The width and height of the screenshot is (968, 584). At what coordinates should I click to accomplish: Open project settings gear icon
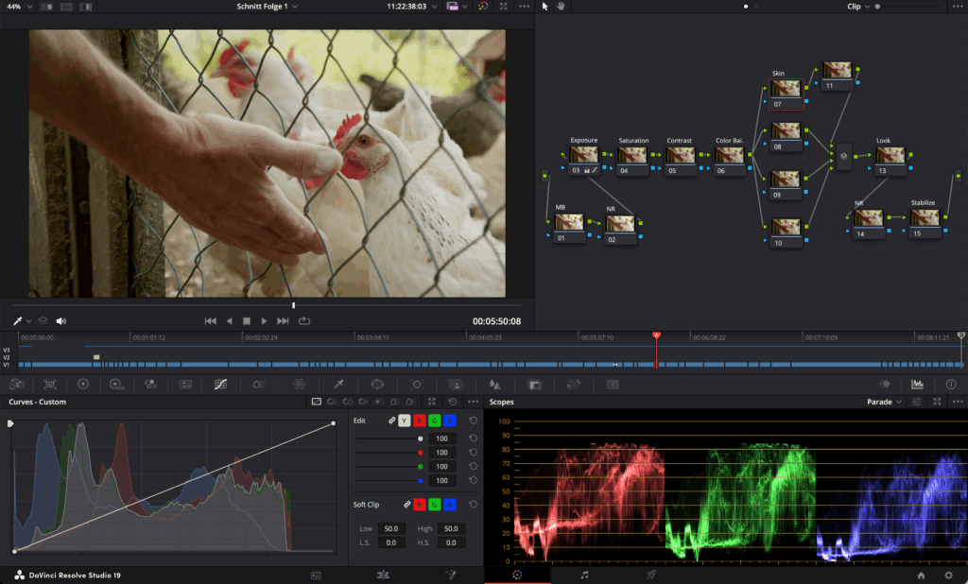[x=948, y=575]
